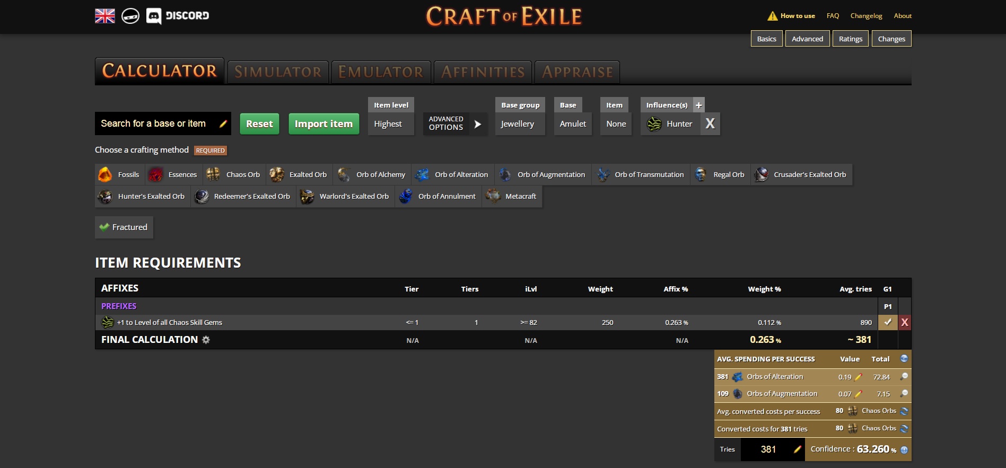Add another influence with the plus icon
The image size is (1006, 468).
pyautogui.click(x=699, y=105)
